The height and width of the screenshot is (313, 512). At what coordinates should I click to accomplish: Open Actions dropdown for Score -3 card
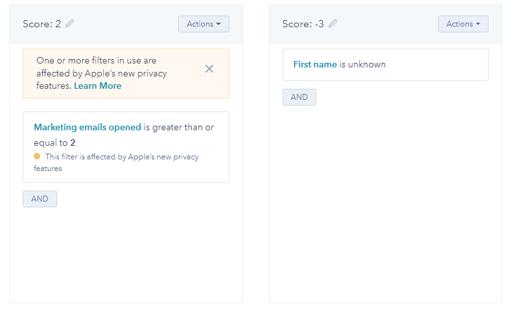point(463,24)
